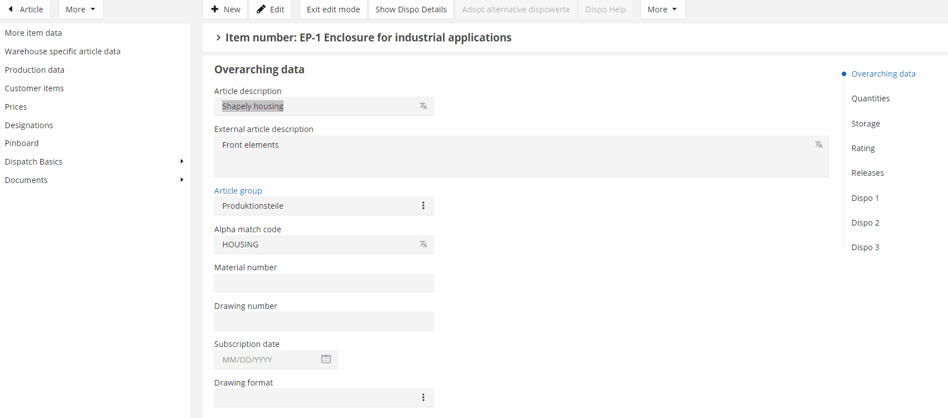Image resolution: width=948 pixels, height=418 pixels.
Task: Click the Drawing number input field
Action: [324, 321]
